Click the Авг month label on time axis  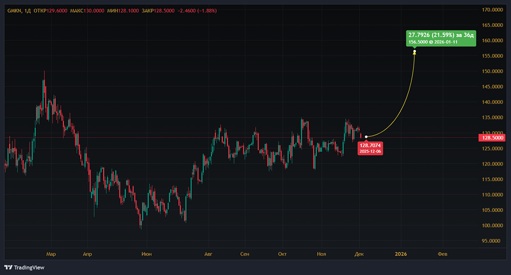click(208, 253)
